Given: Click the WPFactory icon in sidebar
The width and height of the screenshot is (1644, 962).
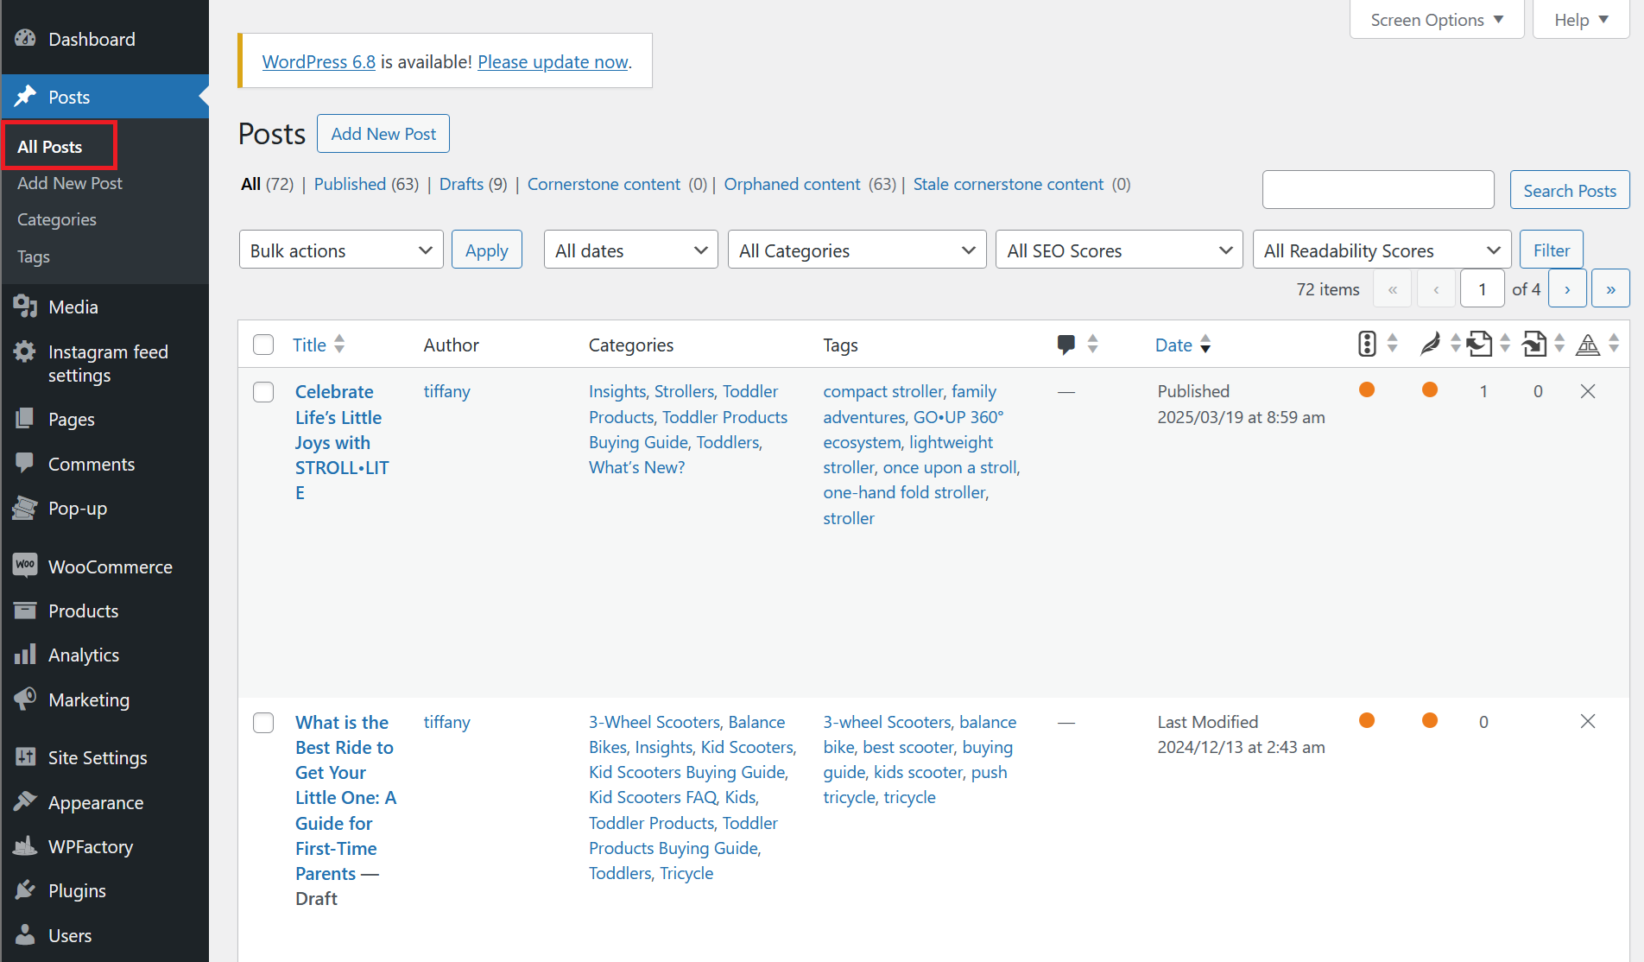Looking at the screenshot, I should tap(25, 846).
